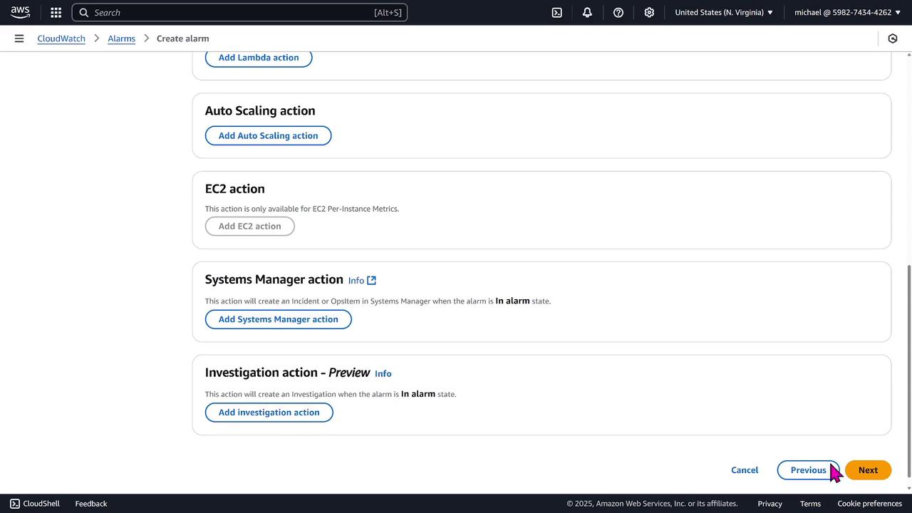
Task: Click the AWS logo home icon
Action: click(20, 12)
